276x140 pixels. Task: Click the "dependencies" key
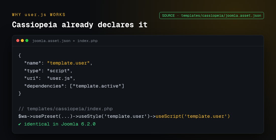click(44, 86)
